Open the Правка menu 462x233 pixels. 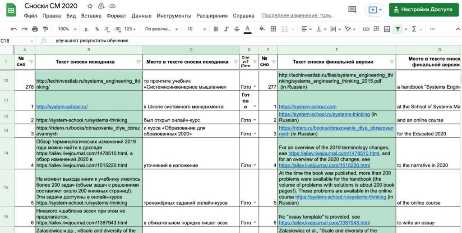pos(51,16)
